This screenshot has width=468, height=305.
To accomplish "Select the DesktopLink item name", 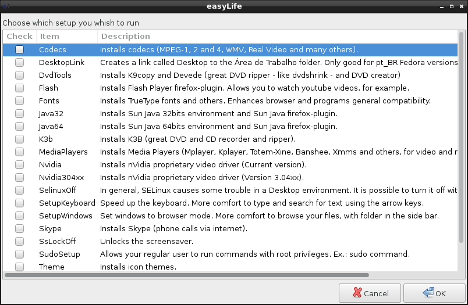I will click(x=62, y=63).
